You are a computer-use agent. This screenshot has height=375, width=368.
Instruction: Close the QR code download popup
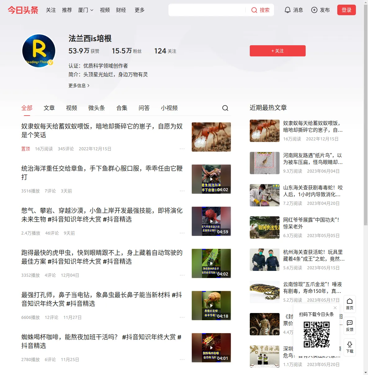click(335, 308)
